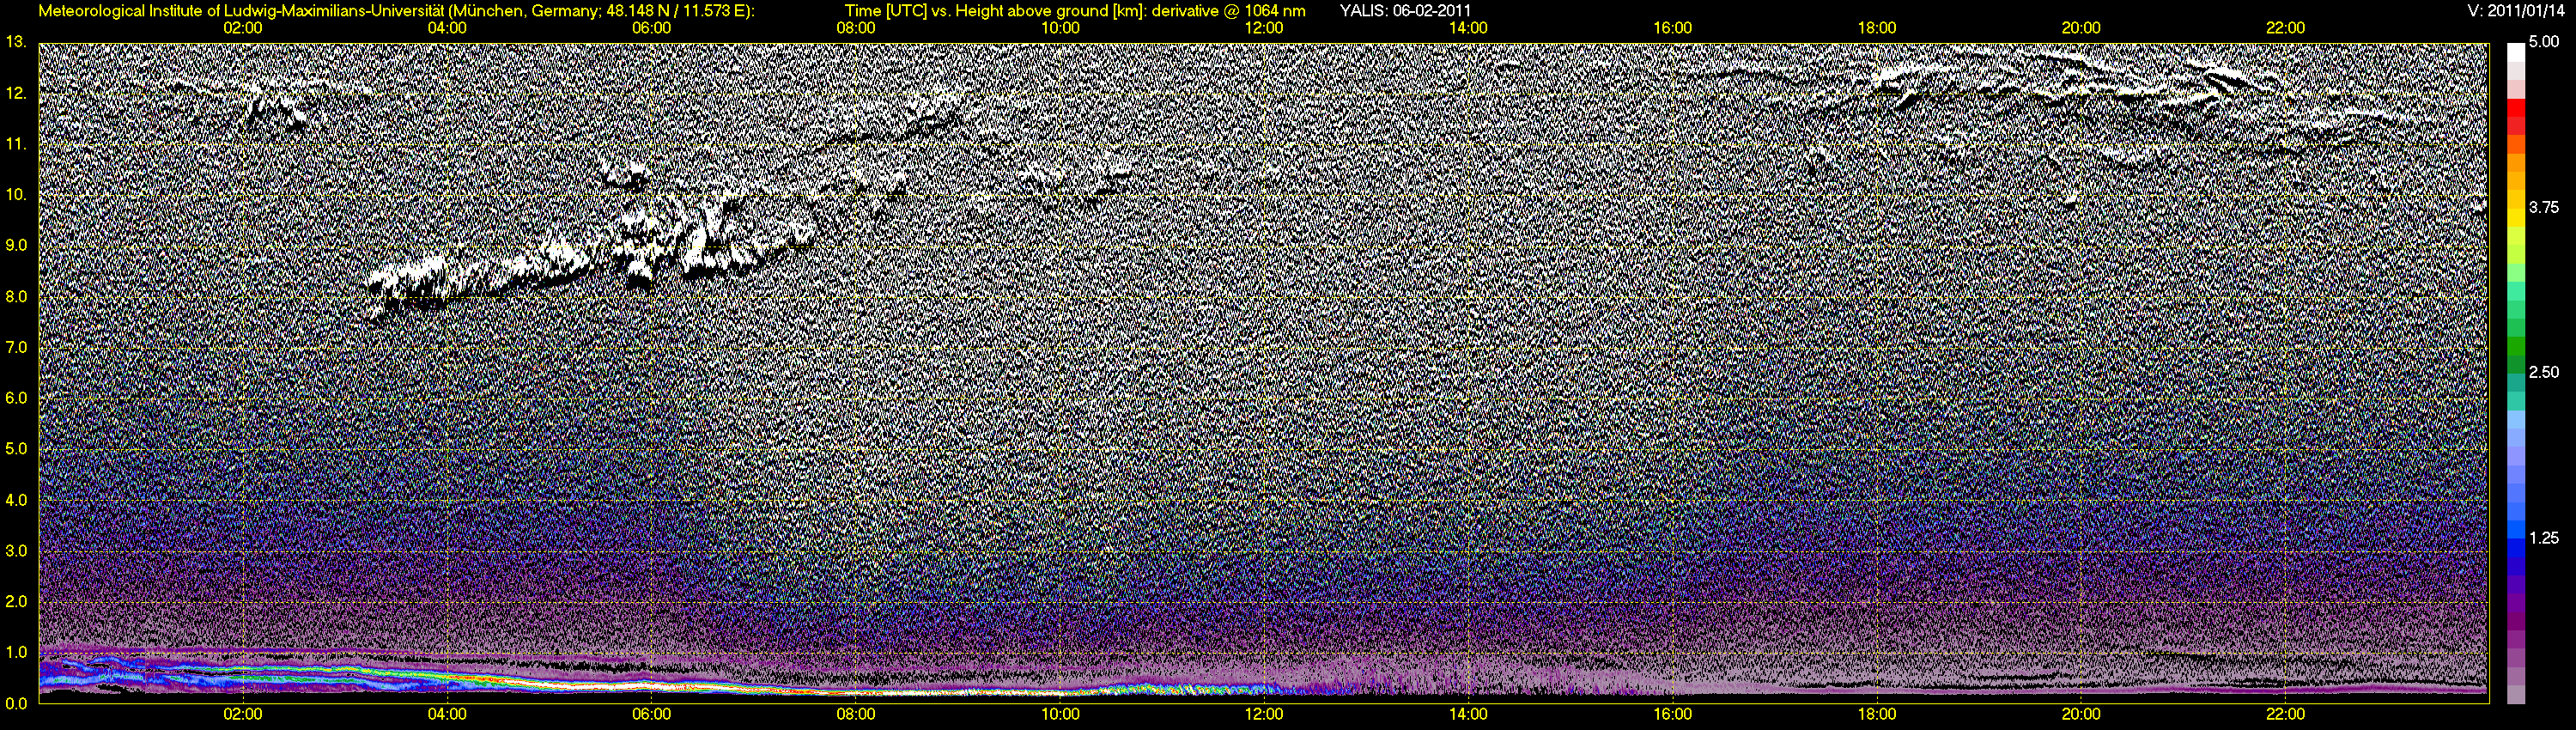Click the 7.0 height axis label
2576x730 pixels.
pyautogui.click(x=16, y=347)
